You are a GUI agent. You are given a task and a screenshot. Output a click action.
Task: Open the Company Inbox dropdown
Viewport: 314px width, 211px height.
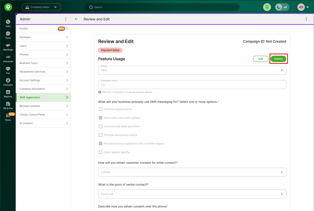pyautogui.click(x=41, y=7)
